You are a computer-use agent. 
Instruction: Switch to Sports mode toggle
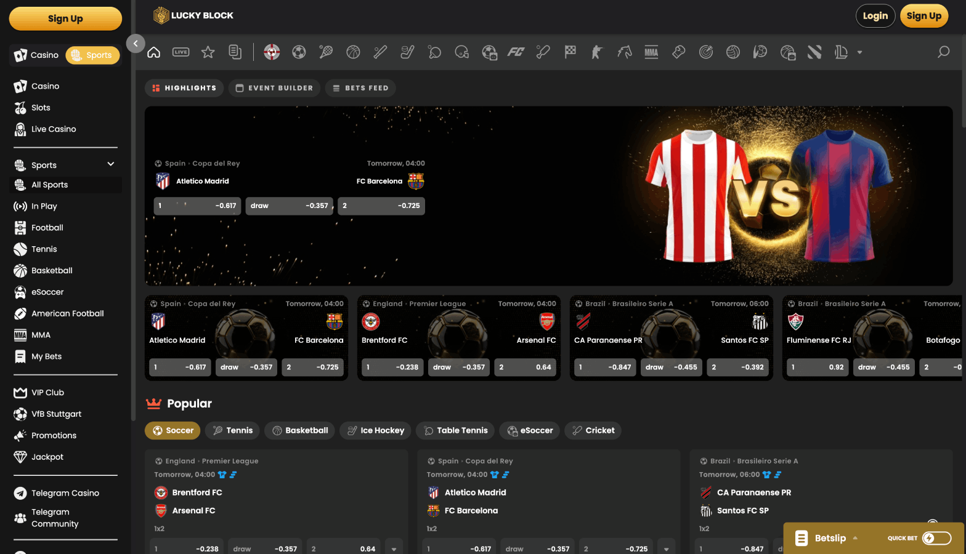92,55
